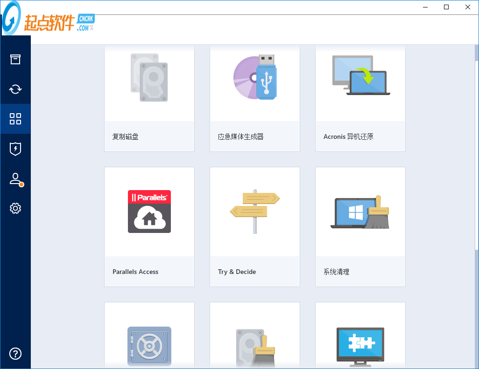Minimize the application window
Image resolution: width=479 pixels, height=369 pixels.
pos(425,7)
